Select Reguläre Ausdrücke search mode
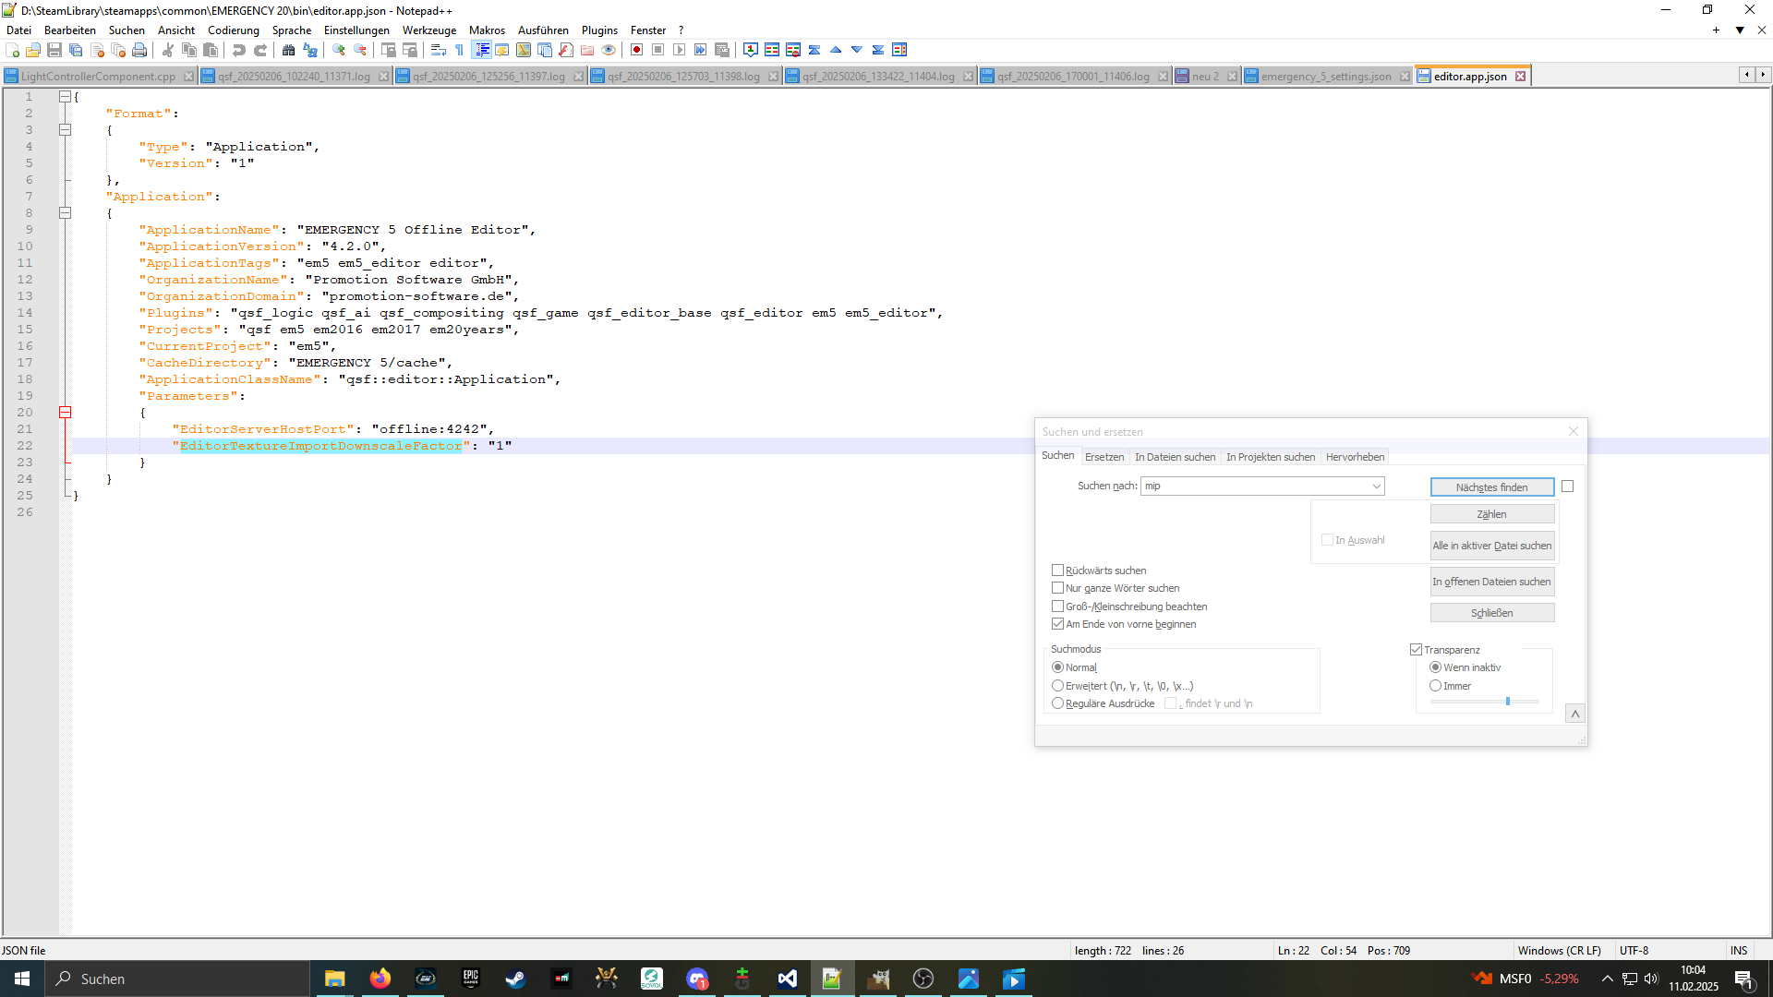Screen dimensions: 1773x997 click(1058, 703)
